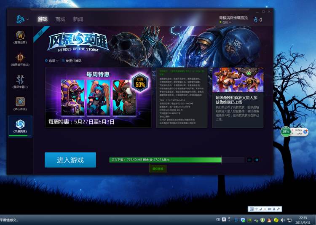The height and width of the screenshot is (225, 316).
Task: Select 风暴英雄 in the game sidebar
Action: (20, 126)
